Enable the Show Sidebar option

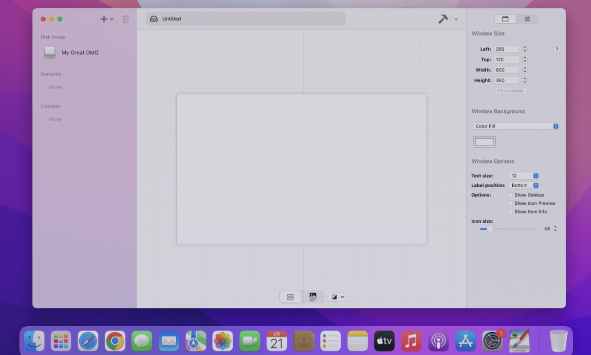511,195
